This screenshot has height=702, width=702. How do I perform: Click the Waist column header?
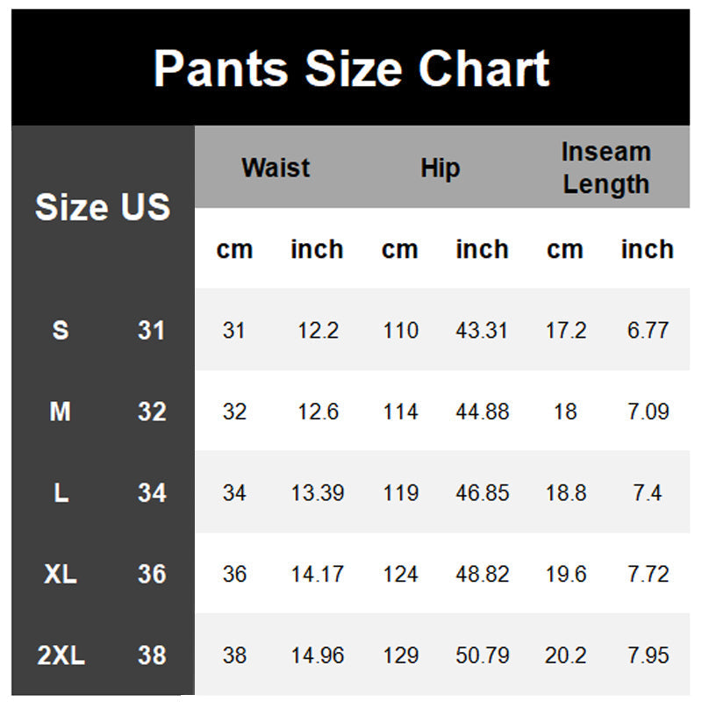[x=276, y=167]
